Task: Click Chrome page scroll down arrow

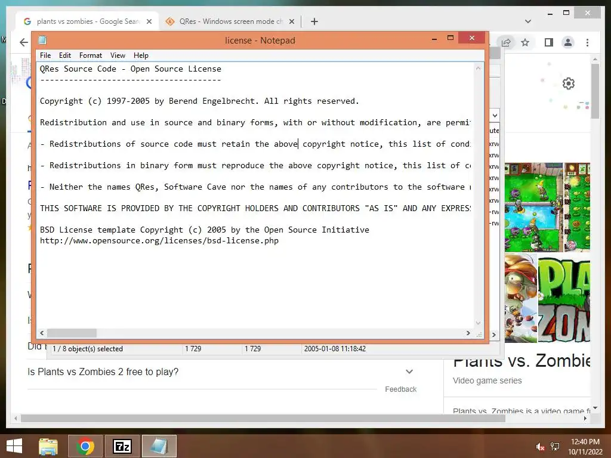Action: point(595,408)
